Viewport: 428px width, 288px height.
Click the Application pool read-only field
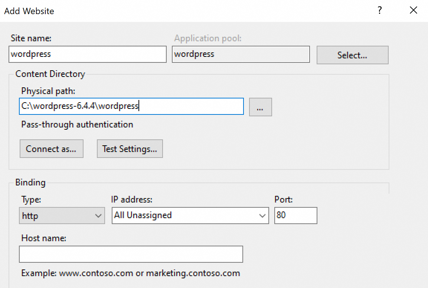241,54
